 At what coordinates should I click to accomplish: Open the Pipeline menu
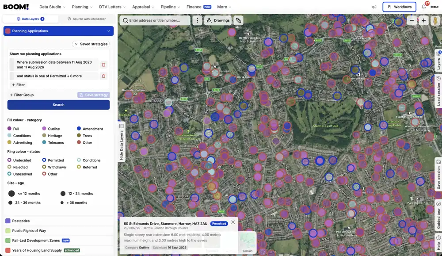coord(170,7)
